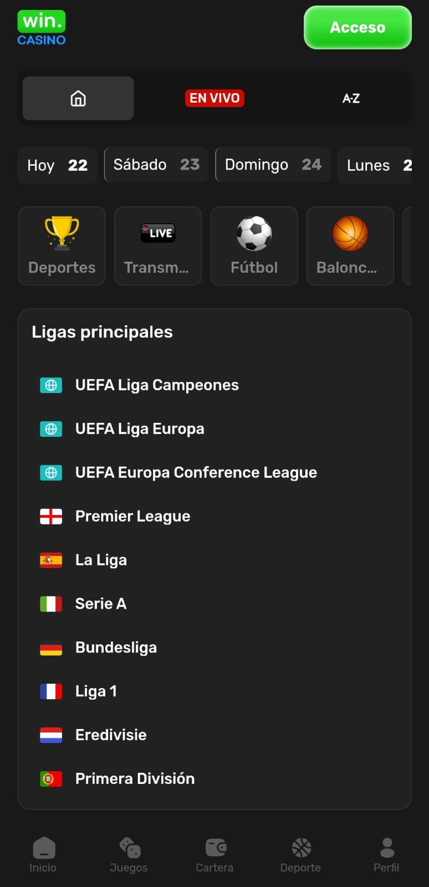Screen dimensions: 429x887
Task: Go to Inicio in bottom navigation
Action: pyautogui.click(x=43, y=854)
